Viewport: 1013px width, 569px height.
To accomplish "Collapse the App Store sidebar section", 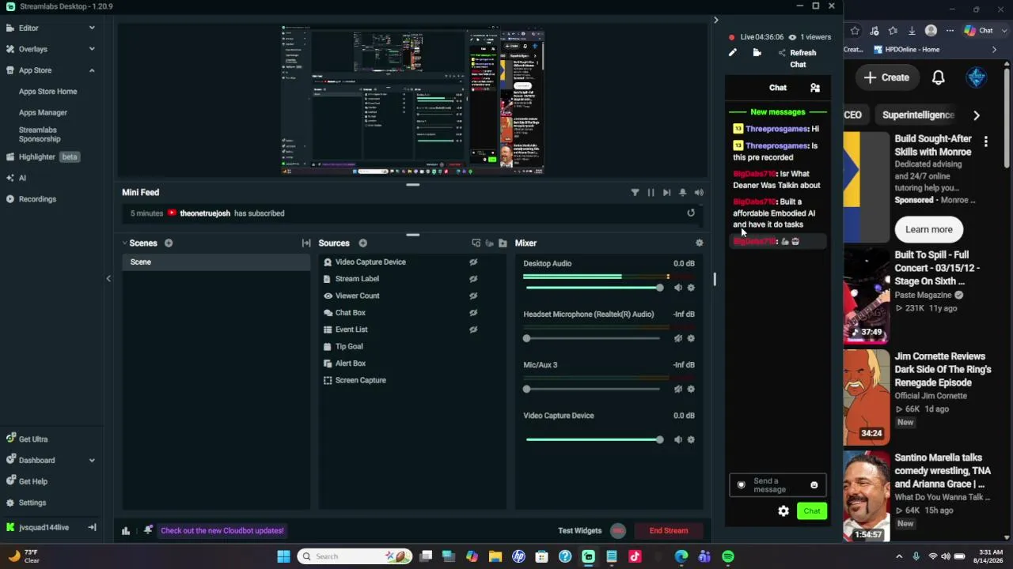I will click(x=92, y=70).
